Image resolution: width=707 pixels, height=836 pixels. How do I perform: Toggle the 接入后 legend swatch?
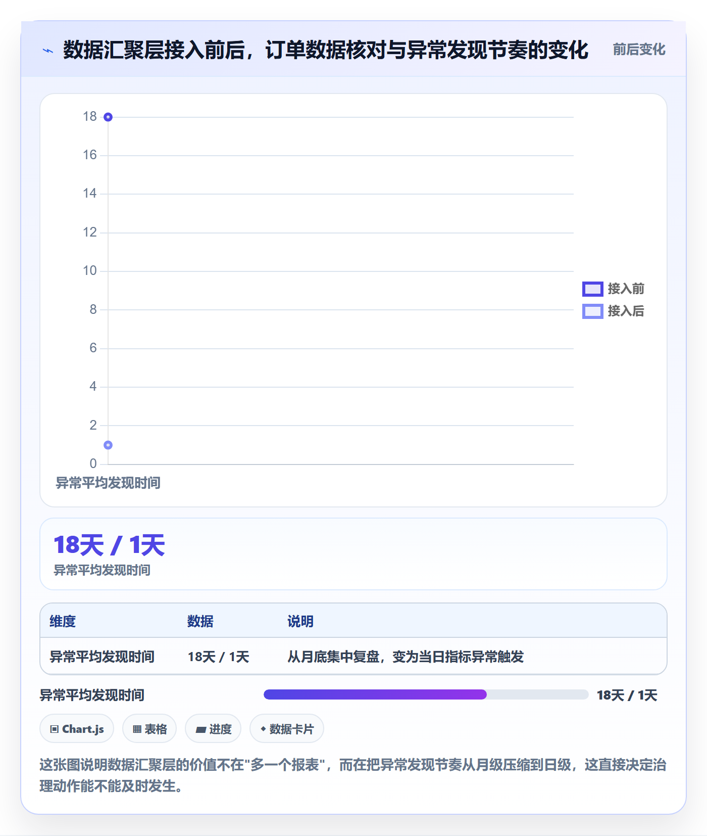[592, 311]
